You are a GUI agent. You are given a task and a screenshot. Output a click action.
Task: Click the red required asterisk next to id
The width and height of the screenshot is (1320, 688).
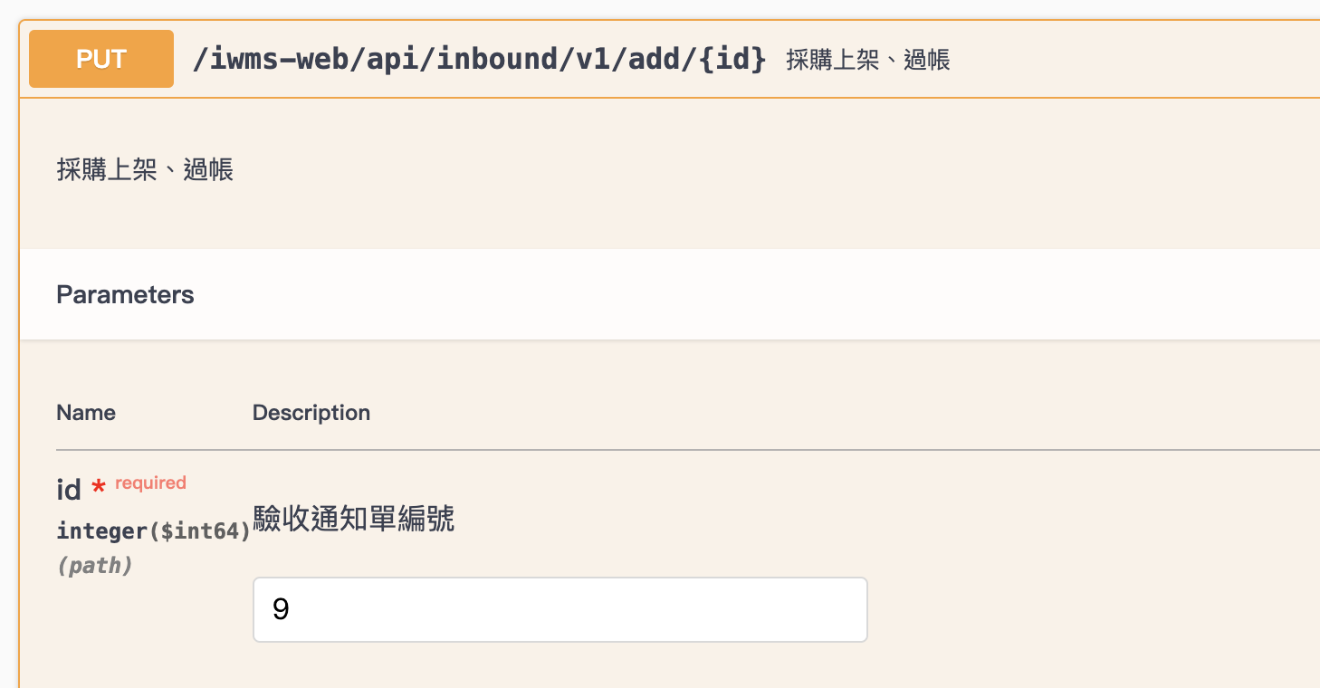pyautogui.click(x=99, y=489)
